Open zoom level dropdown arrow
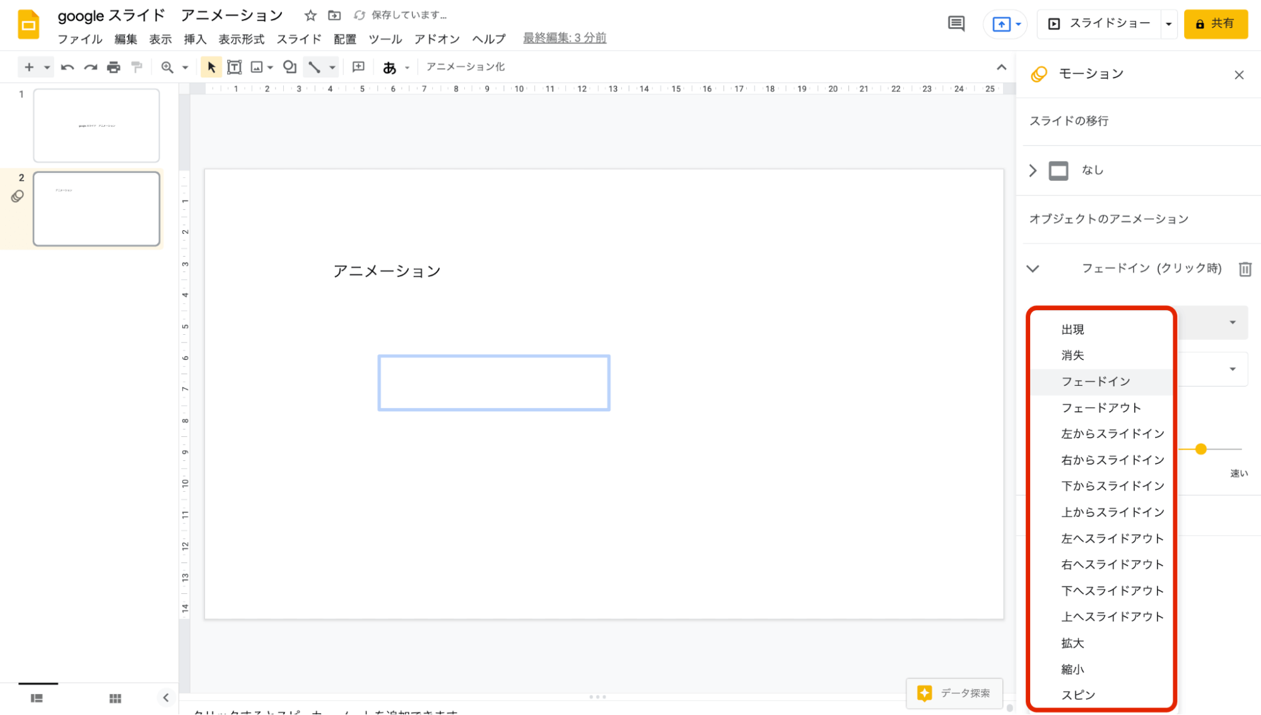The width and height of the screenshot is (1261, 715). tap(185, 67)
